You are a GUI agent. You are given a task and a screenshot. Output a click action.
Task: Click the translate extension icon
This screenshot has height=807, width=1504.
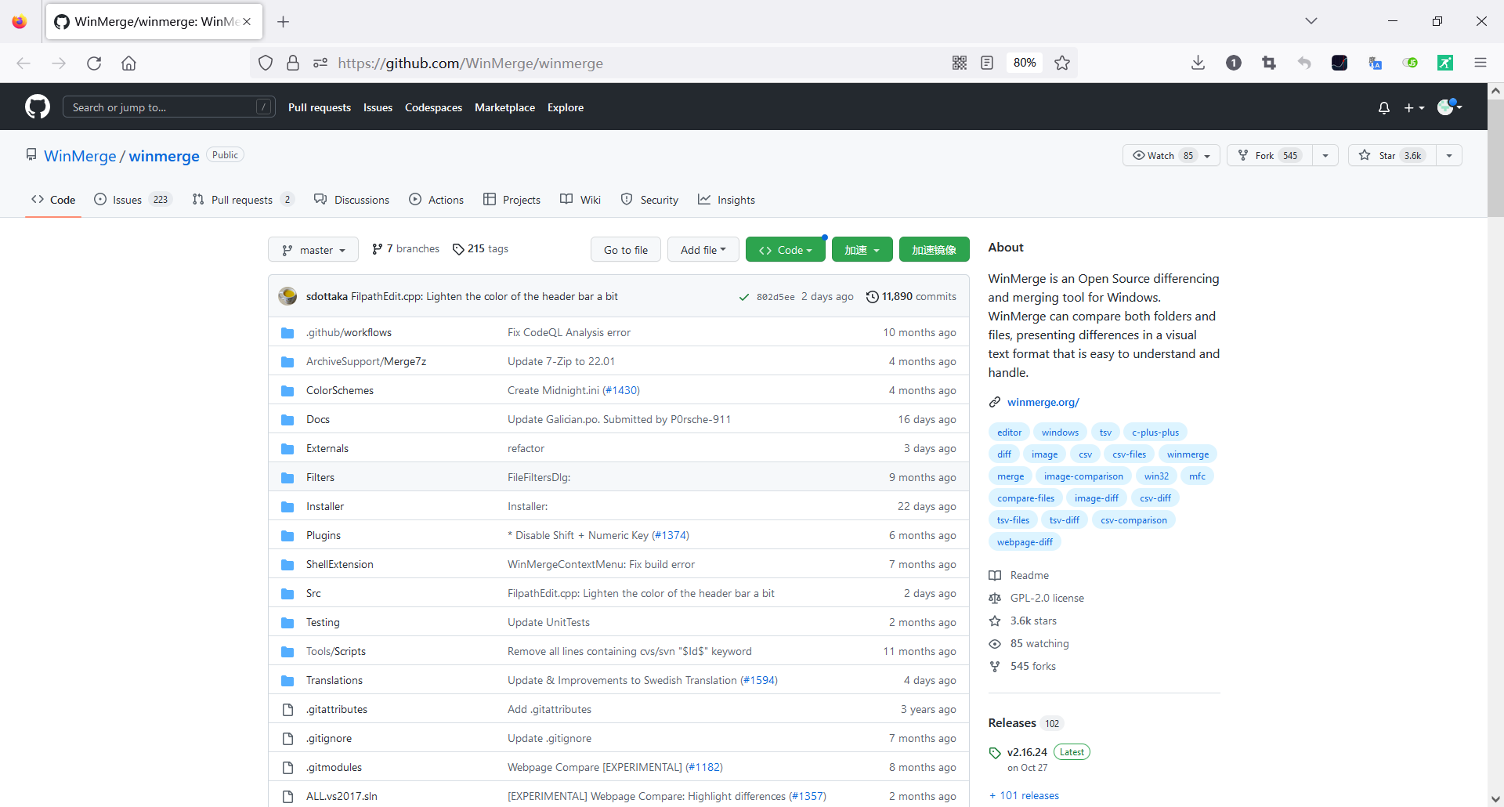(x=1375, y=63)
